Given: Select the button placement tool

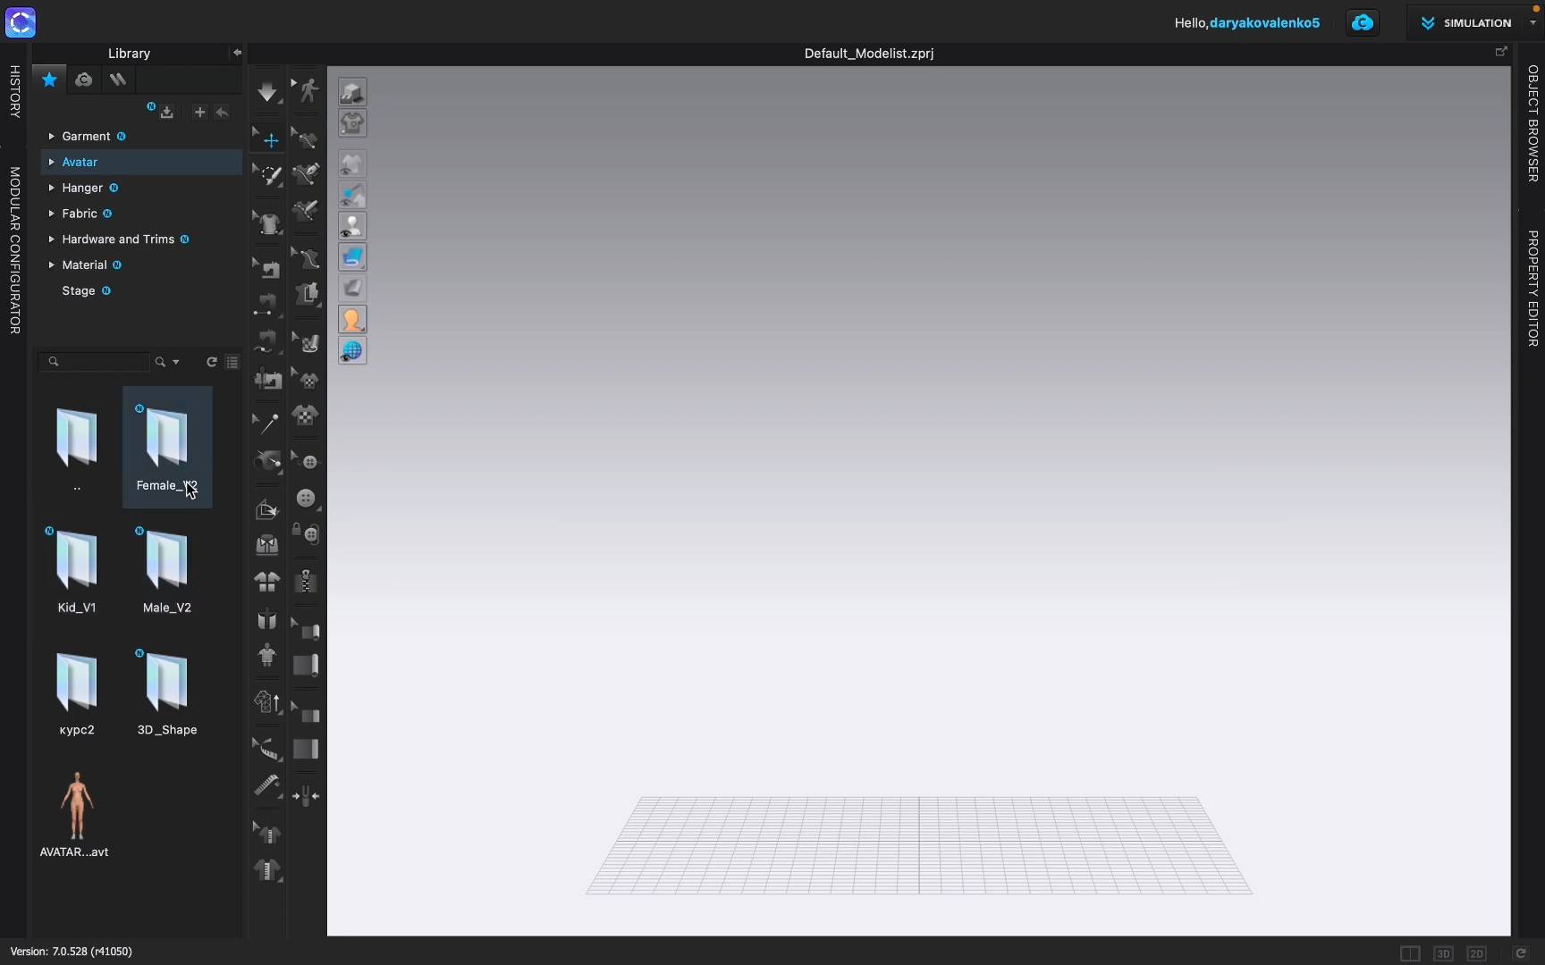Looking at the screenshot, I should (x=306, y=499).
